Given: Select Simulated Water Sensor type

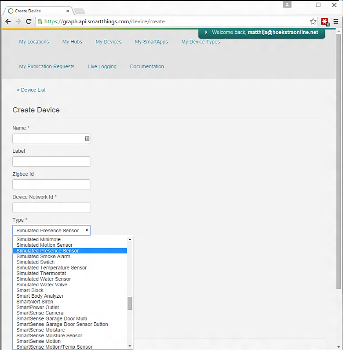Looking at the screenshot, I should [x=70, y=279].
